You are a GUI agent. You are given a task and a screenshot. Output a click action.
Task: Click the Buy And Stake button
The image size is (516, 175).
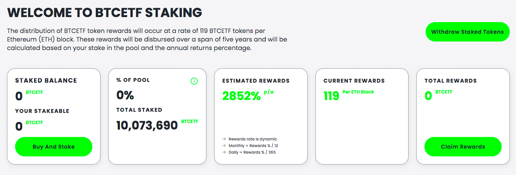pos(54,147)
